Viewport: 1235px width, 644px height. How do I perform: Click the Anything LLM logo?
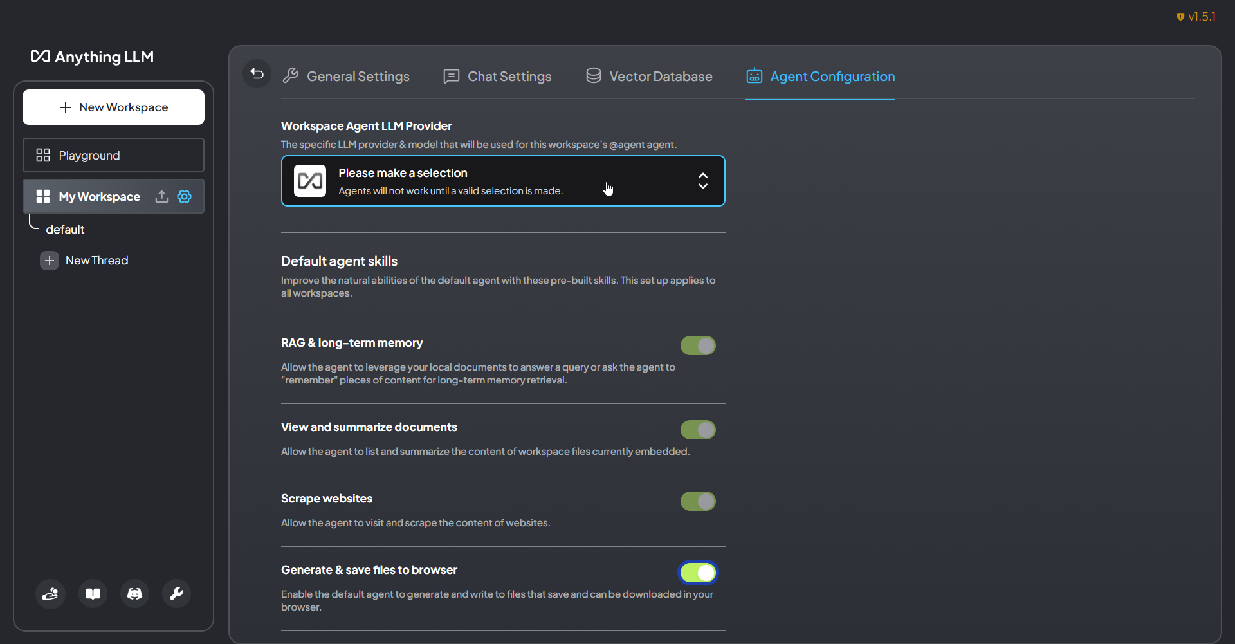click(92, 57)
